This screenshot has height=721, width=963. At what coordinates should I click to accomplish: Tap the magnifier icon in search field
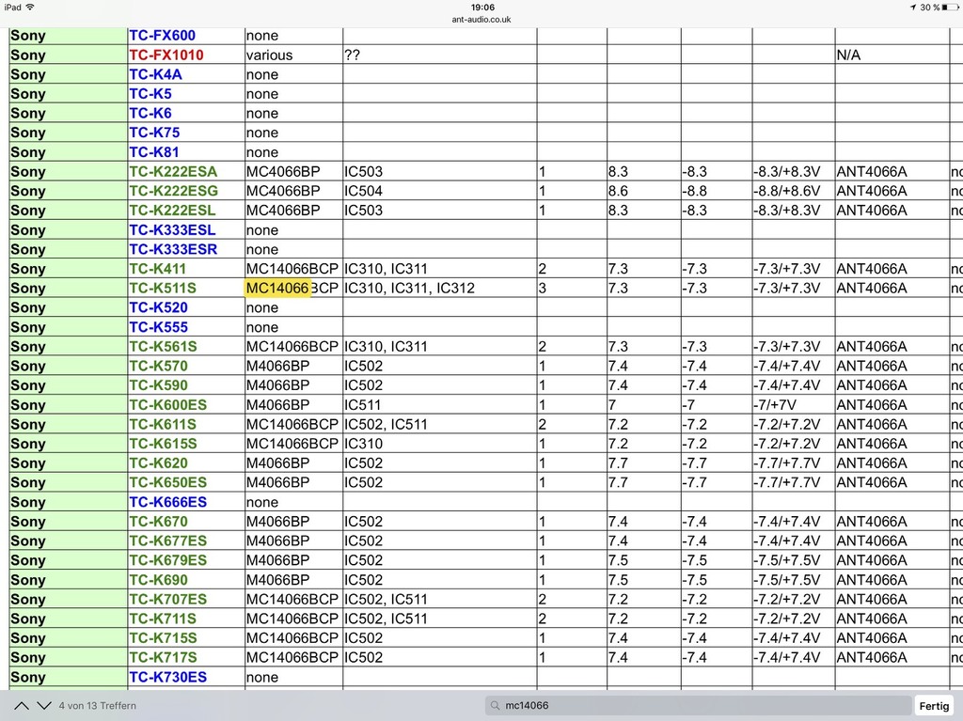pyautogui.click(x=495, y=706)
